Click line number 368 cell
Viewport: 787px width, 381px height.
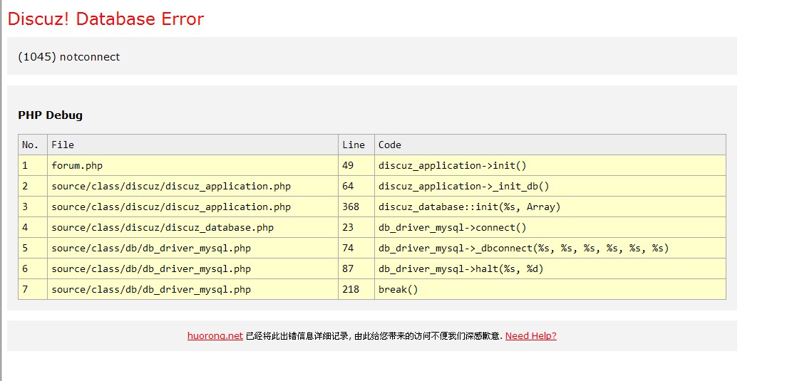[356, 207]
